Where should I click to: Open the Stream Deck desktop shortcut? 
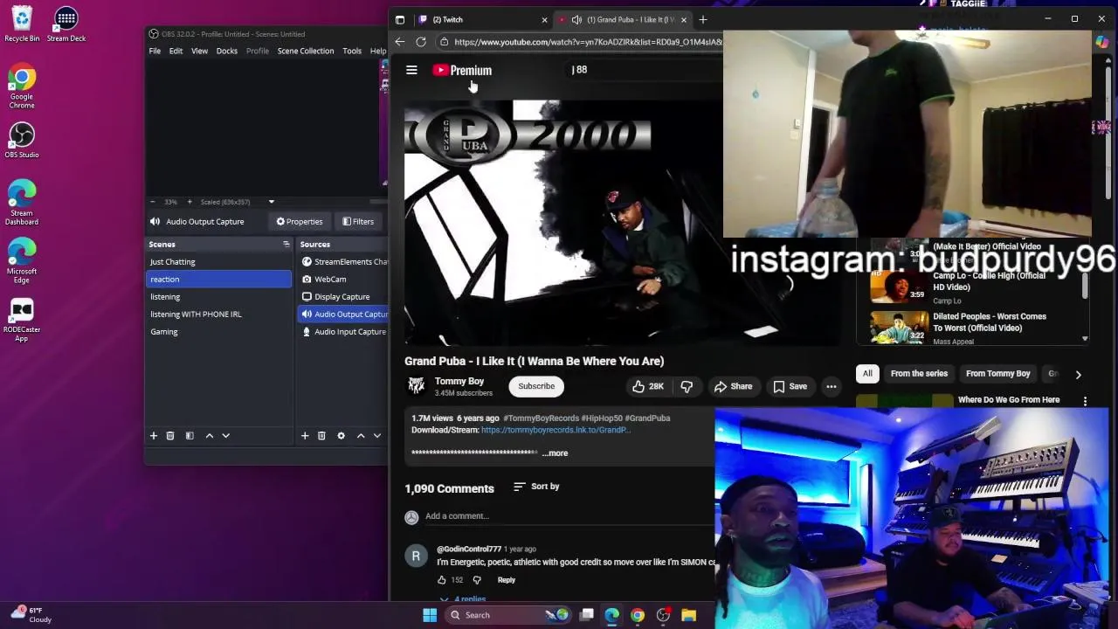(x=66, y=24)
